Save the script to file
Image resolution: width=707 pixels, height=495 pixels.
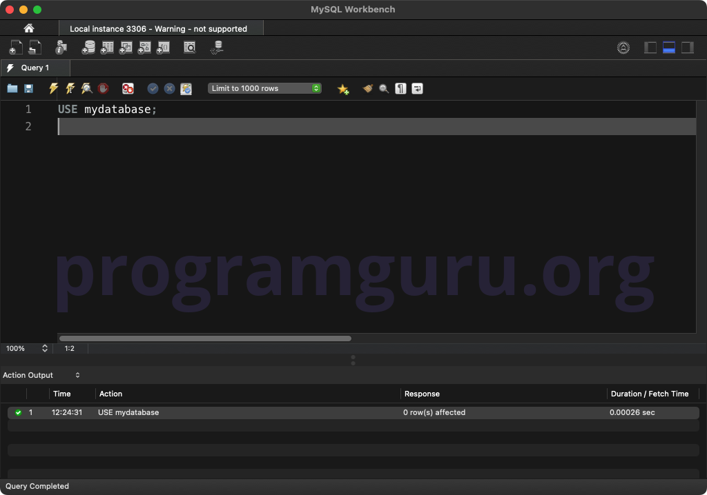[x=28, y=88]
